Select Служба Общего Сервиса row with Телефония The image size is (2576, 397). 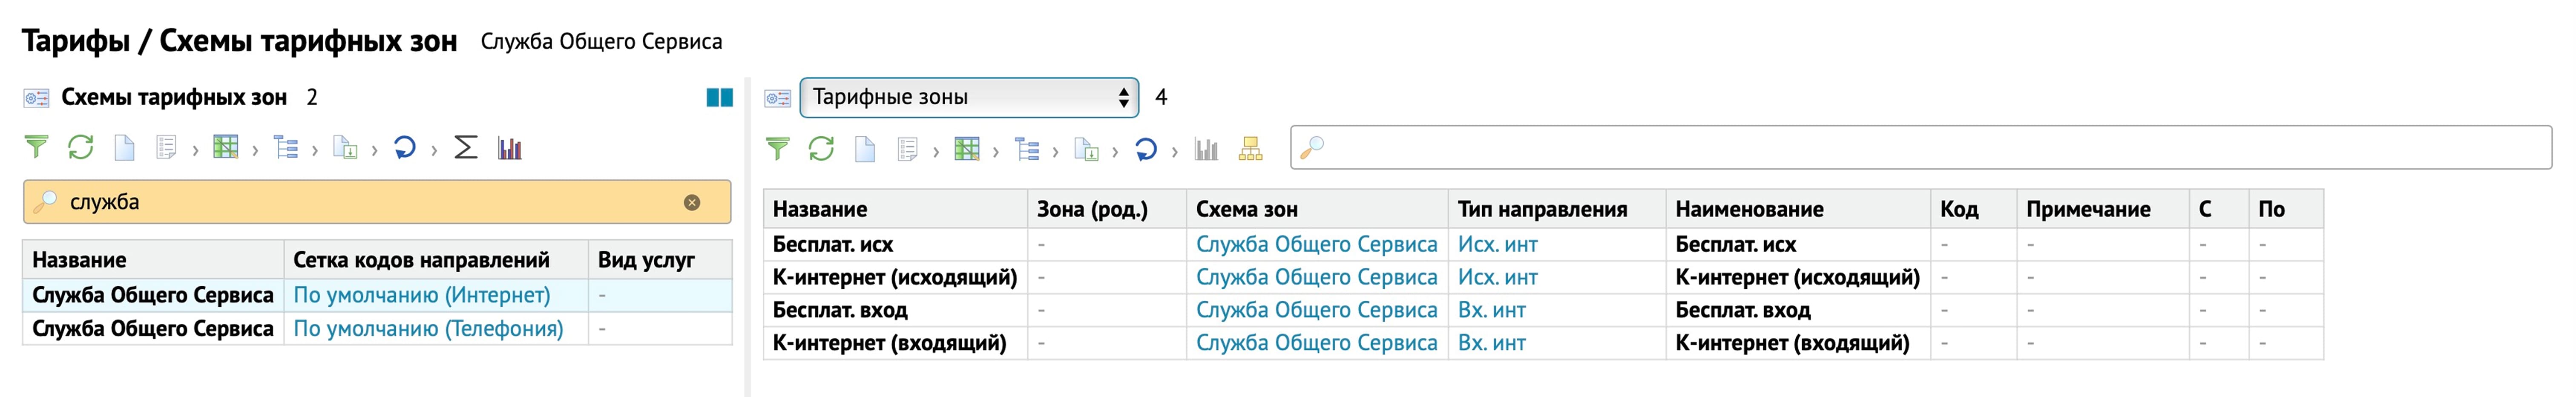(x=377, y=328)
